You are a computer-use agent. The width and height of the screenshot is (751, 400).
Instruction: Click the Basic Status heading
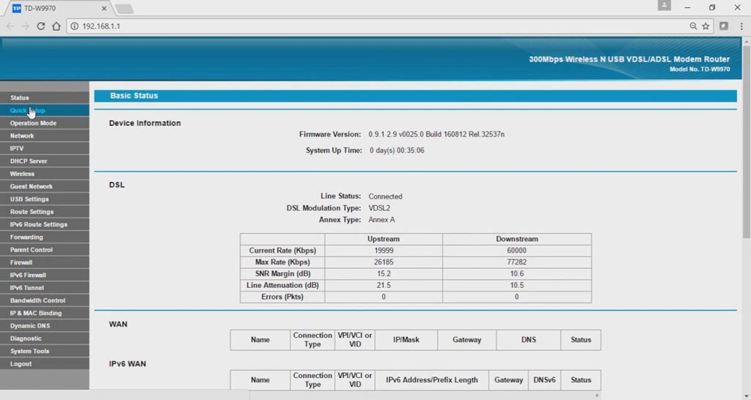134,96
